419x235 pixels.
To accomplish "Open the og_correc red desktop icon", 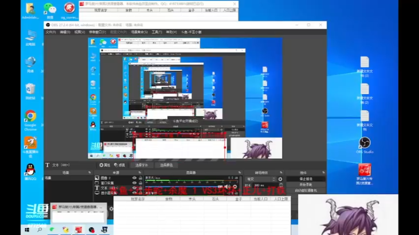I will (69, 10).
